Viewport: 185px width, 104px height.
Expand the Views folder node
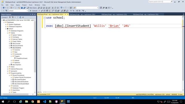point(8,67)
